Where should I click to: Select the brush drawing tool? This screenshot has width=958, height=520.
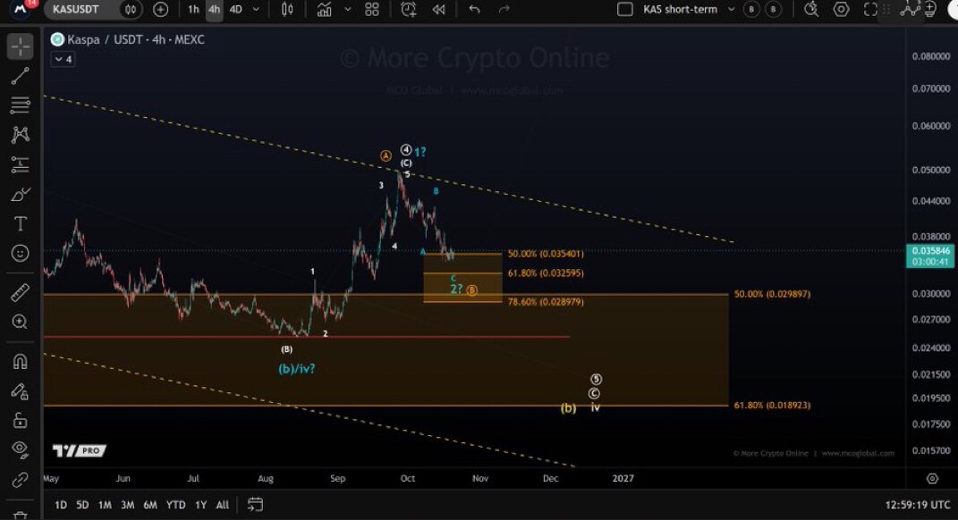click(21, 194)
